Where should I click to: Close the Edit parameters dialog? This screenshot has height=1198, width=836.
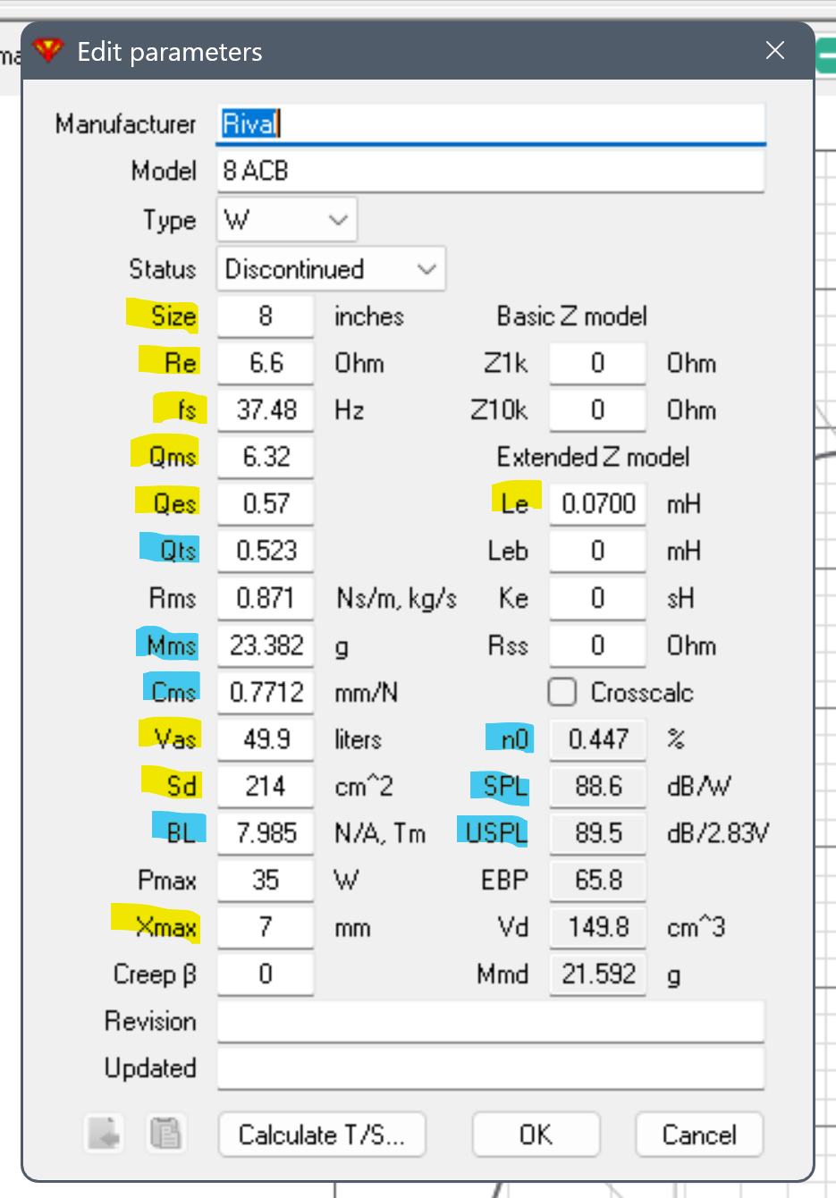coord(775,51)
